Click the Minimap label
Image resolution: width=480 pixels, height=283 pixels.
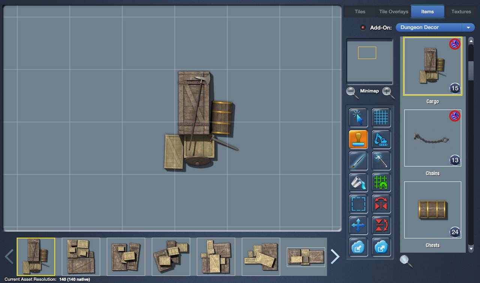tap(370, 91)
